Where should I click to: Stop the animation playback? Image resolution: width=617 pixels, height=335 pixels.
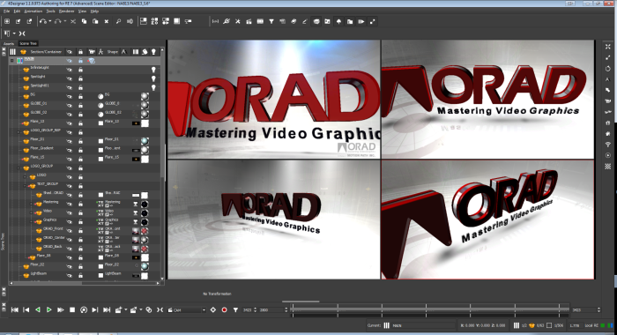click(x=72, y=309)
